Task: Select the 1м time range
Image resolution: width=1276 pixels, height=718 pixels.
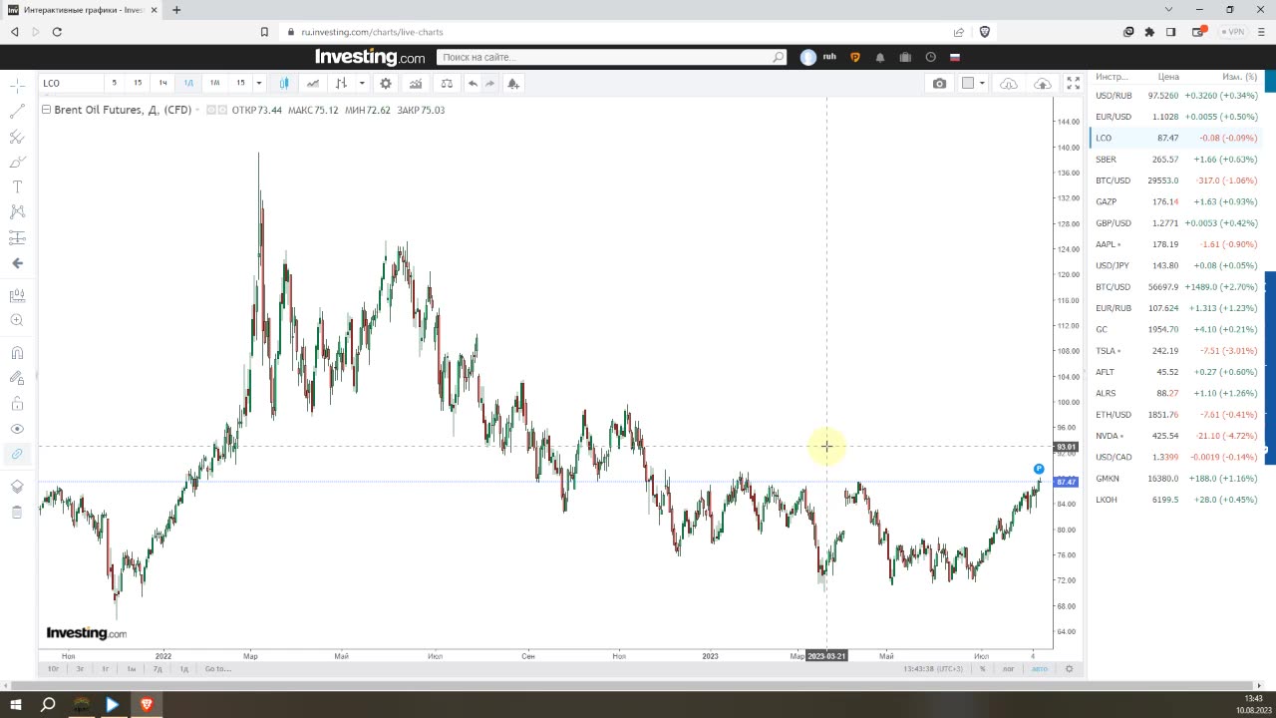Action: click(132, 668)
